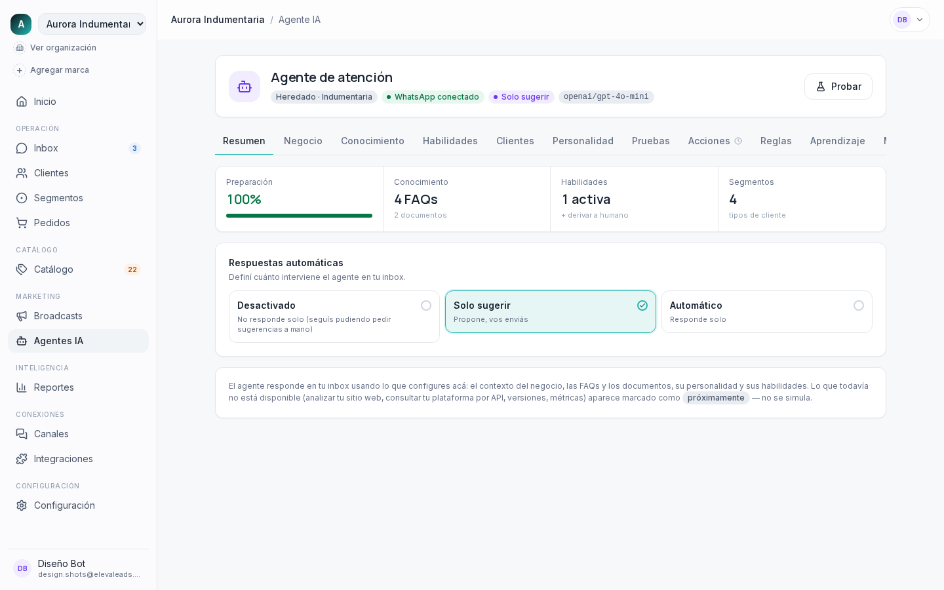Open Pedidos in the sidebar
The width and height of the screenshot is (944, 590).
coord(78,223)
